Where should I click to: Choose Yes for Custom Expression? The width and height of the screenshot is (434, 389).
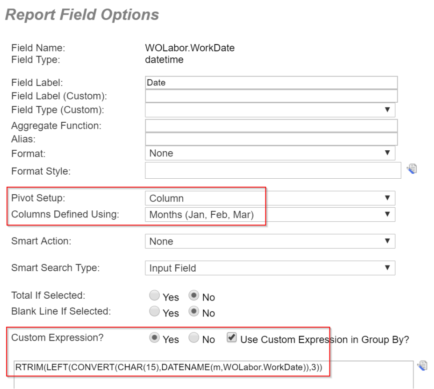click(154, 337)
